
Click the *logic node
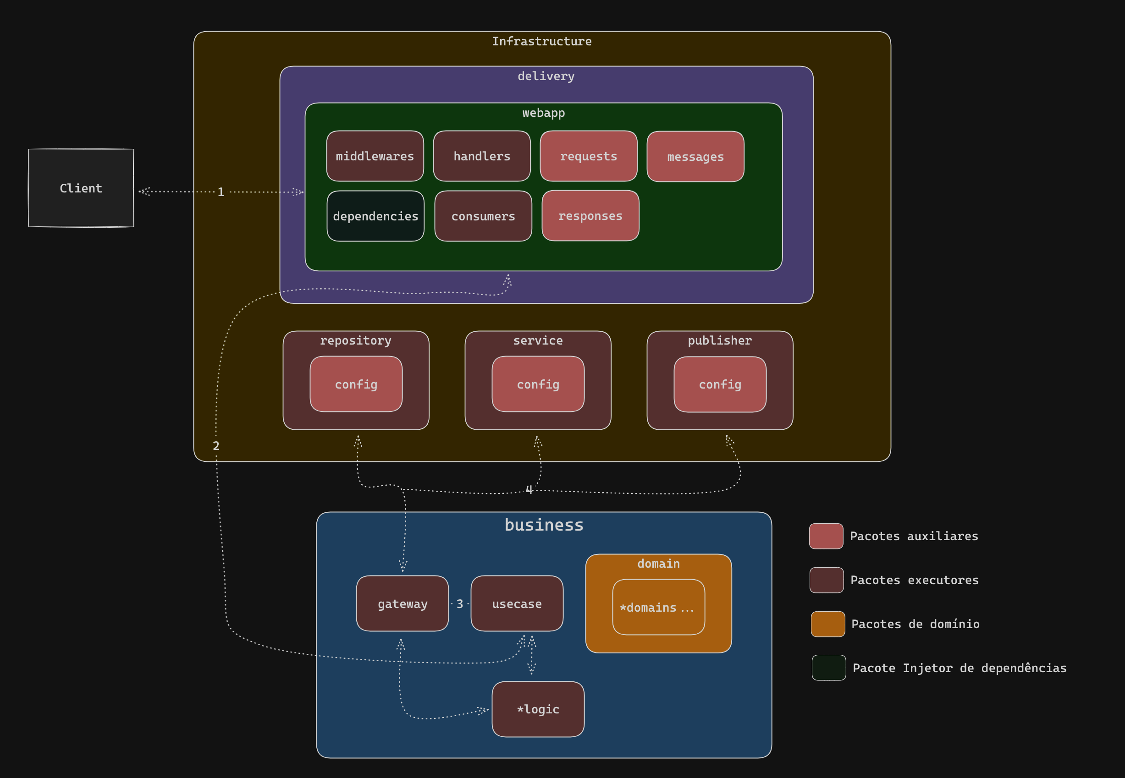pyautogui.click(x=538, y=709)
